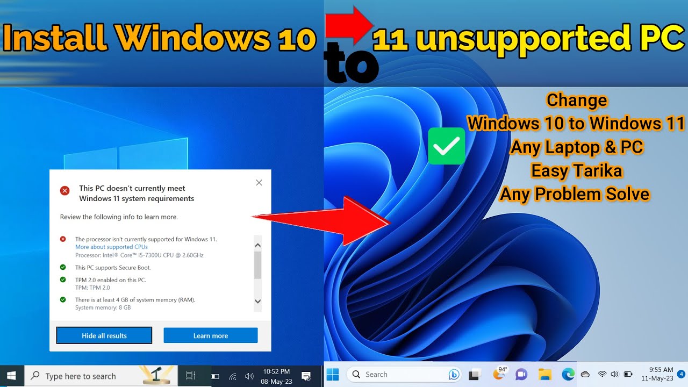Click 'There is at least 4 GB of system memory' text
The width and height of the screenshot is (688, 387).
click(135, 299)
